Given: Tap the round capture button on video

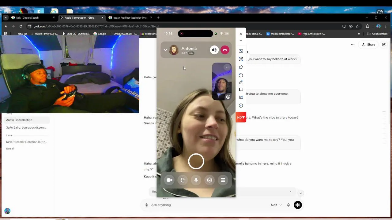Looking at the screenshot, I should coord(196,161).
